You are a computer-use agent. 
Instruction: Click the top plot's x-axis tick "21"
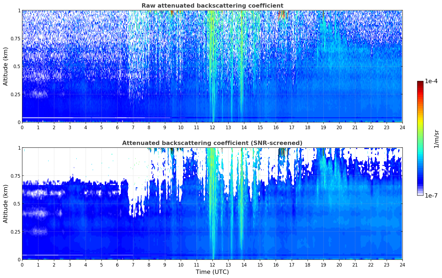tap(355, 127)
